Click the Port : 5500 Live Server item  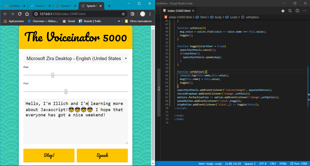pyautogui.click(x=298, y=164)
